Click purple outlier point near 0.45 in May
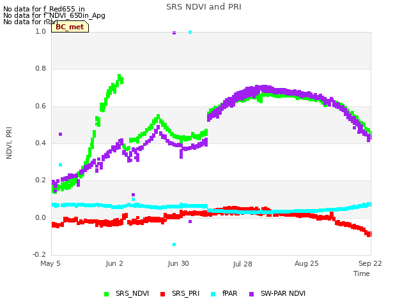Viewport: 409px width, 306px height. pos(60,135)
